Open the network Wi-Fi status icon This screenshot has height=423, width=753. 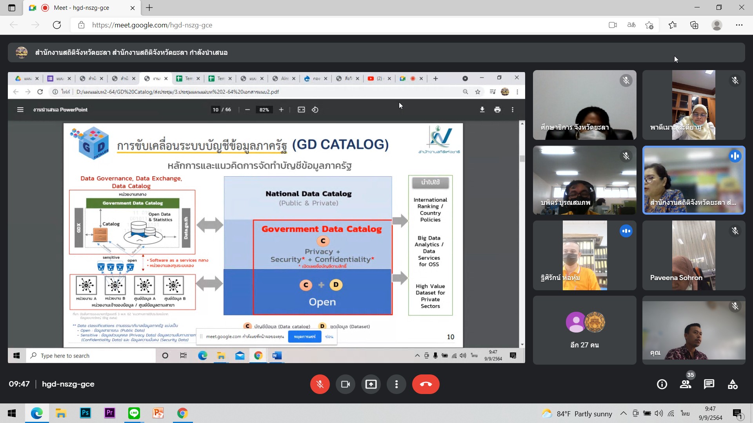671,413
